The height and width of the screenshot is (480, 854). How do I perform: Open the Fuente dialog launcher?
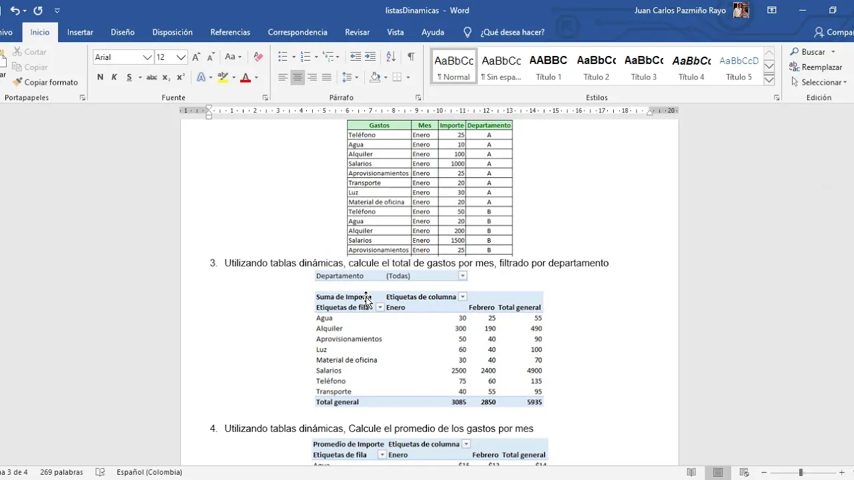pos(266,98)
